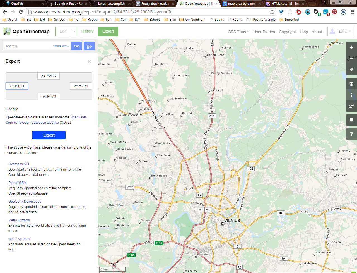Zoom in with the map plus icon
This screenshot has height=273, width=357.
351,47
